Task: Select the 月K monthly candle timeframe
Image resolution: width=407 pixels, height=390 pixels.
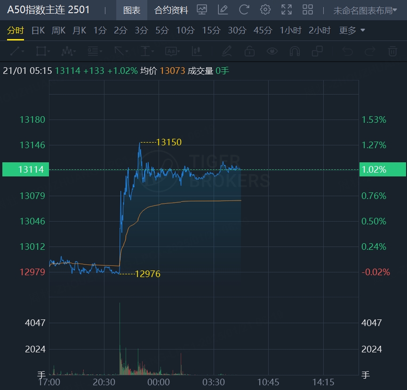Action: [79, 31]
